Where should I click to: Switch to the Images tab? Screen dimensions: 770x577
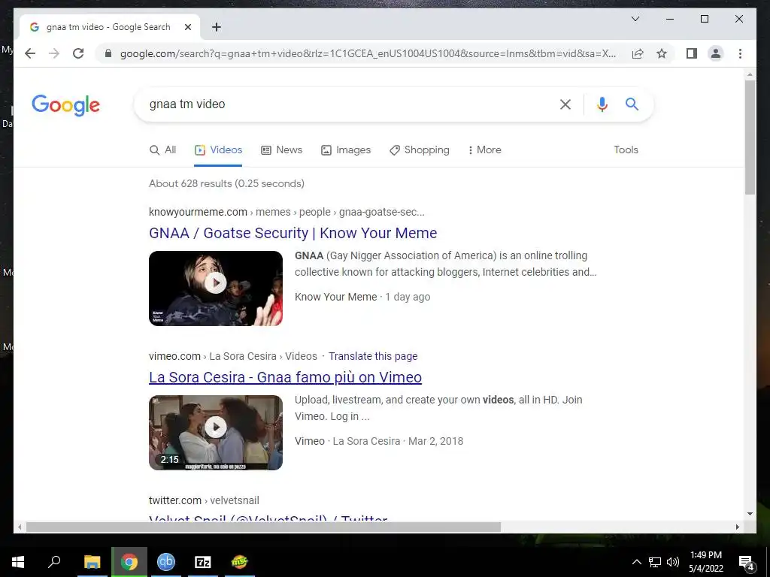click(x=346, y=150)
